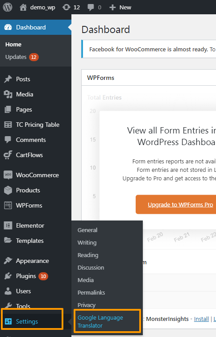This screenshot has width=216, height=337.
Task: Click the Comments speech bubble sidebar icon
Action: tap(8, 140)
